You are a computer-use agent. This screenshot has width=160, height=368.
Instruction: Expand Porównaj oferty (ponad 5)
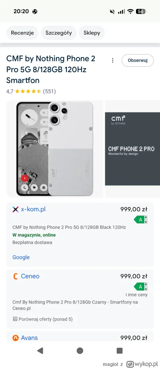click(x=46, y=319)
